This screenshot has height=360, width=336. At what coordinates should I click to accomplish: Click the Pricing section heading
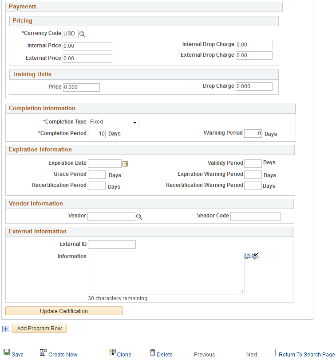[22, 21]
